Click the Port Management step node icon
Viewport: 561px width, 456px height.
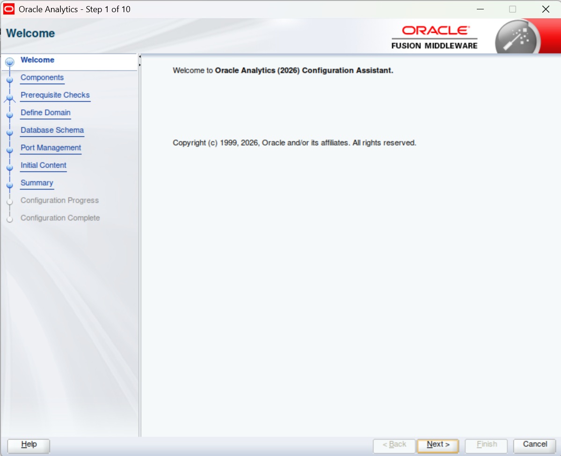10,150
